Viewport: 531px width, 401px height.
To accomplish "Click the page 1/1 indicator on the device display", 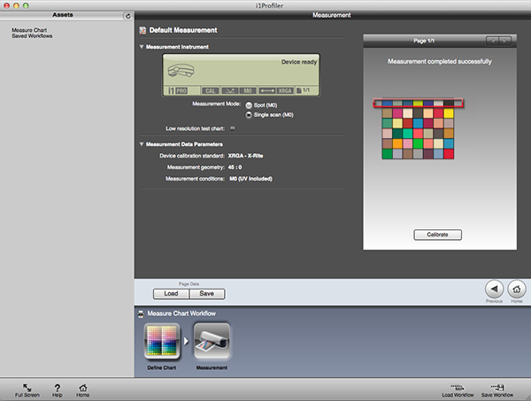I will [x=303, y=90].
